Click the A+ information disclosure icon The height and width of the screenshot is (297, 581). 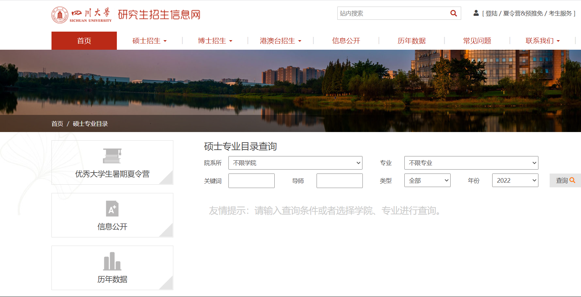coord(112,208)
